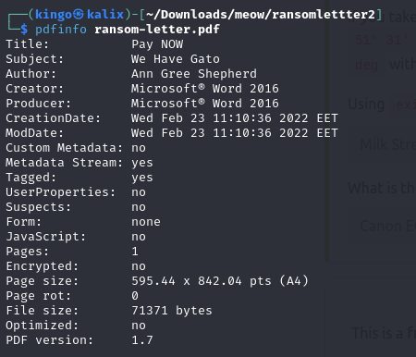
Task: Click the Form value none
Action: (146, 222)
